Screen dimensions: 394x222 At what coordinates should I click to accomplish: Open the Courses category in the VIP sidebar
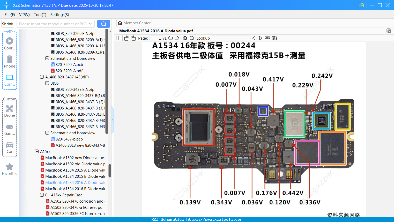[x=10, y=43]
